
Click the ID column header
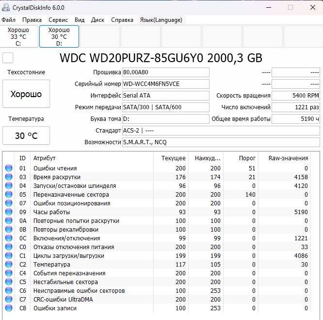[22, 158]
